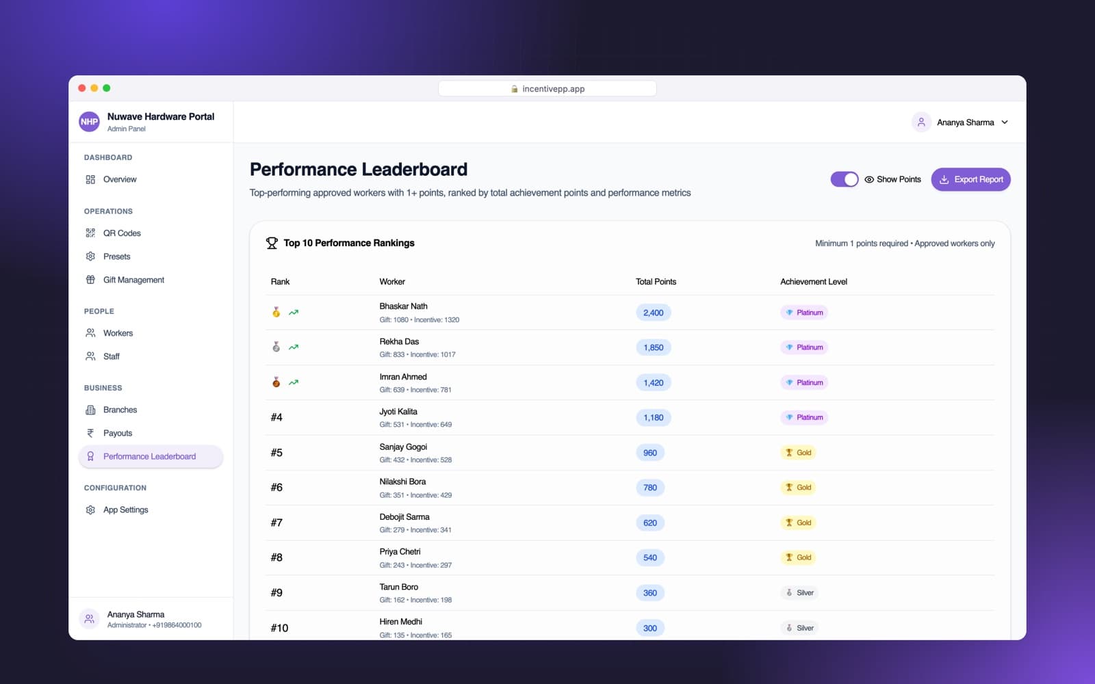This screenshot has height=684, width=1095.
Task: Navigate to Branches in sidebar
Action: (151, 410)
